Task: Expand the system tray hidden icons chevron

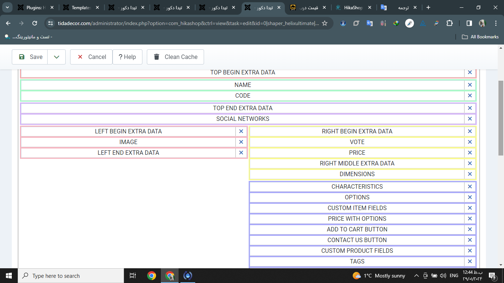Action: coord(417,276)
